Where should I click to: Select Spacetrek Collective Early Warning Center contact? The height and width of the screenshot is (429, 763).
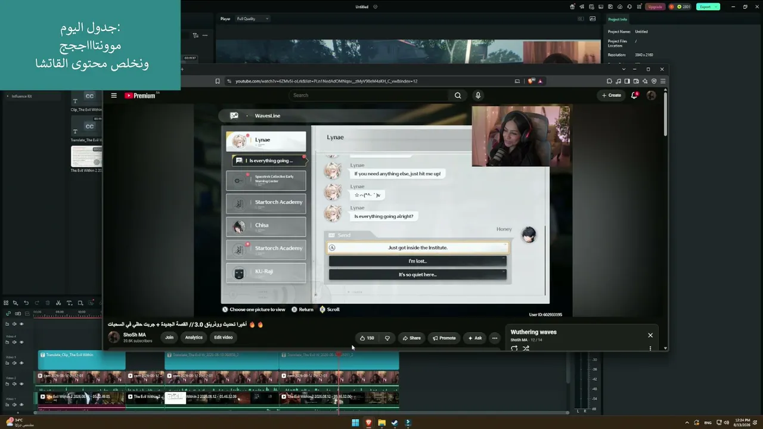coord(266,181)
